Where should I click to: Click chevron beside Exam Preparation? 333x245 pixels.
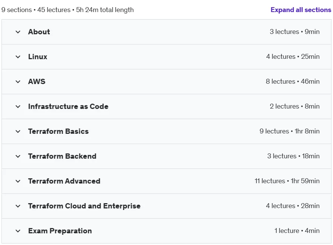[18, 231]
